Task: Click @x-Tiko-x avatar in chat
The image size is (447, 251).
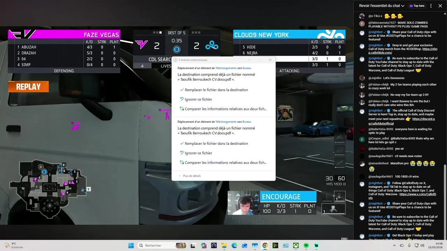Action: pos(362,16)
